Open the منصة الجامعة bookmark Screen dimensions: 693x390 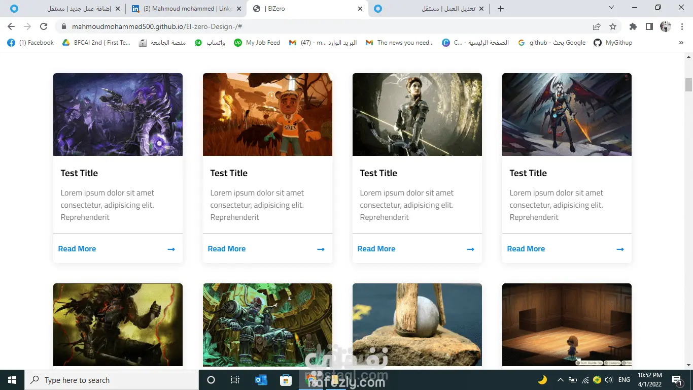(162, 43)
